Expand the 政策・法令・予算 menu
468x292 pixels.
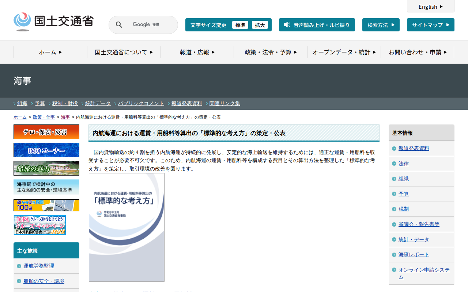tap(271, 52)
